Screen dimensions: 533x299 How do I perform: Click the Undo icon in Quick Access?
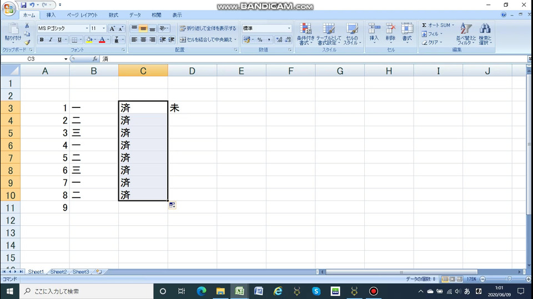(32, 5)
